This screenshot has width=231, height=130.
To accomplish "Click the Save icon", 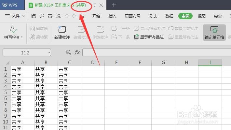I will point(34,16).
